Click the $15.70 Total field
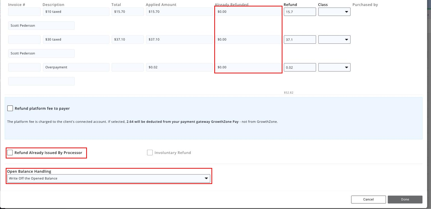 click(x=128, y=12)
